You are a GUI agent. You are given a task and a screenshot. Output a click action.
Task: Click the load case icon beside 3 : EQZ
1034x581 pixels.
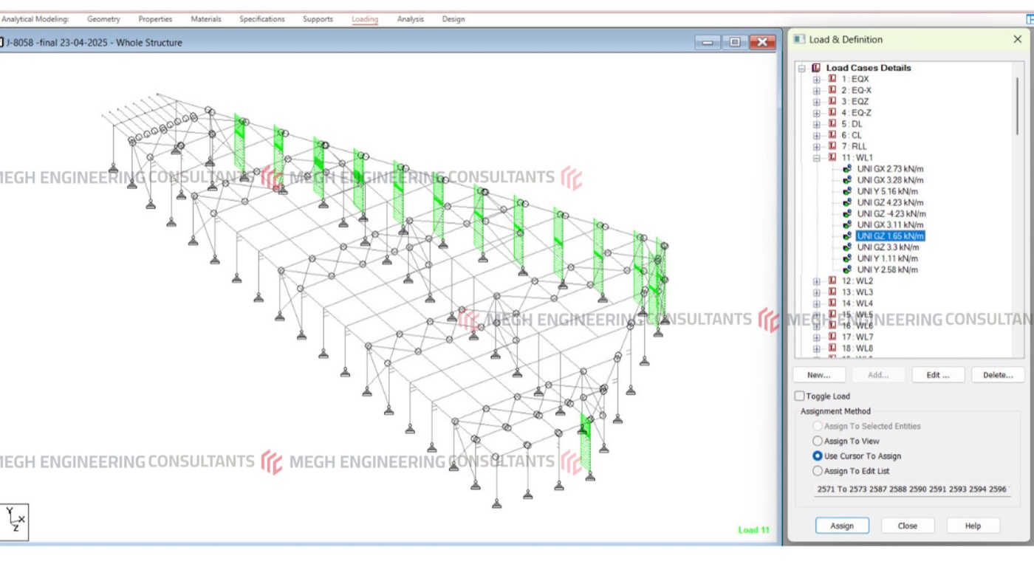coord(832,101)
